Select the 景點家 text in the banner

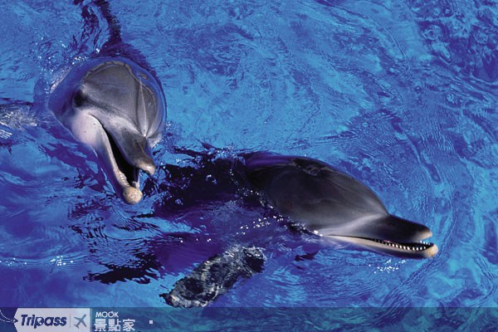(x=115, y=325)
